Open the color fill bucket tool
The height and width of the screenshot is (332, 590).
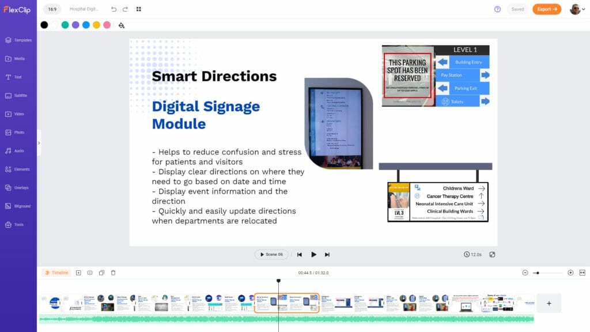(x=120, y=25)
